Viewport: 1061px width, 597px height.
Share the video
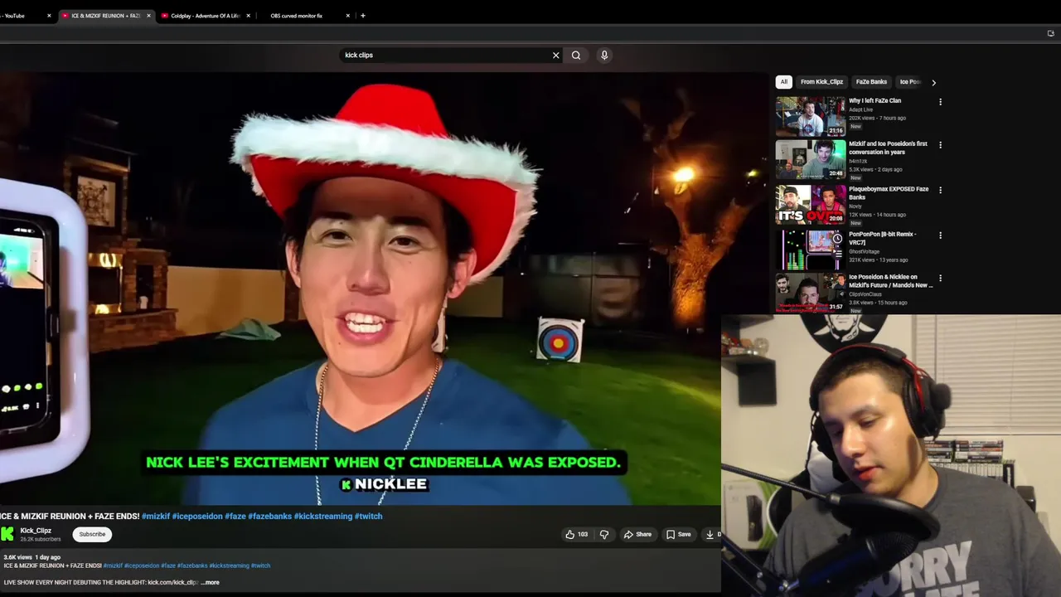[x=637, y=534]
